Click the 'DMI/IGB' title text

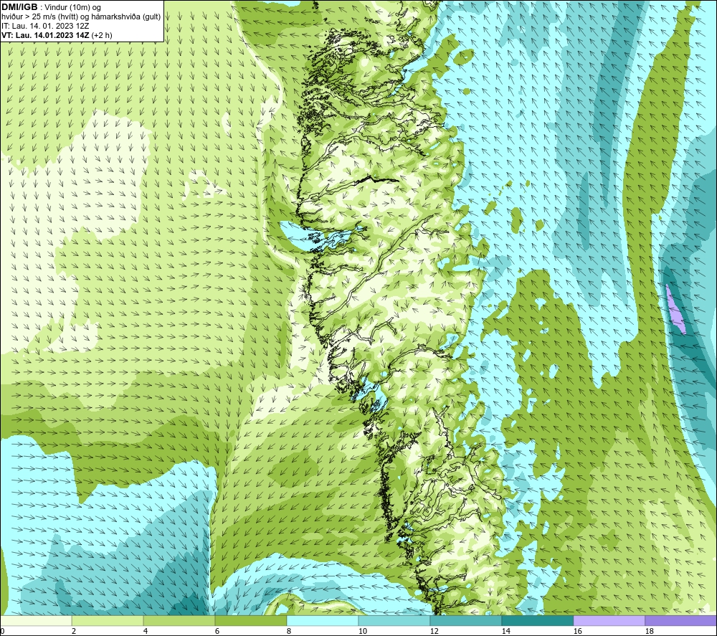coord(19,7)
